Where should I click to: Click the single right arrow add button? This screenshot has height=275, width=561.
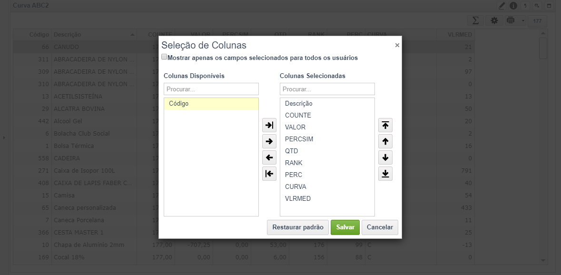(269, 141)
